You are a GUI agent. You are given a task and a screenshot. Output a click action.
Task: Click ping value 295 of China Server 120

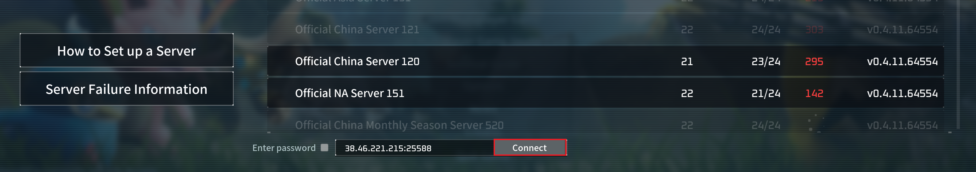click(x=814, y=61)
